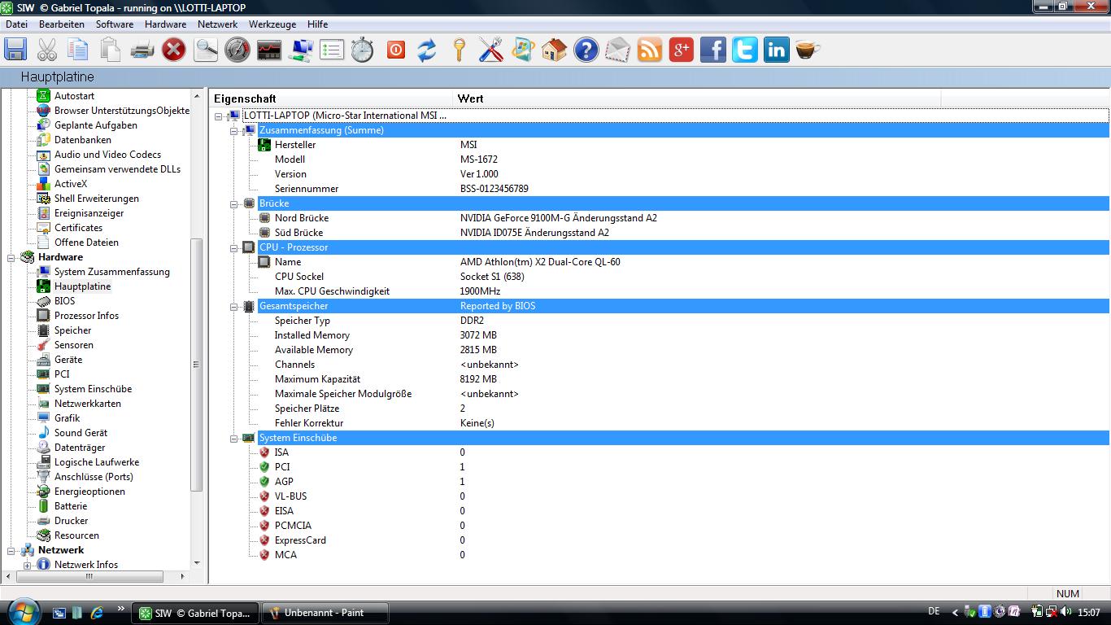Click the house Home toolbar icon
This screenshot has width=1111, height=625.
click(x=554, y=50)
